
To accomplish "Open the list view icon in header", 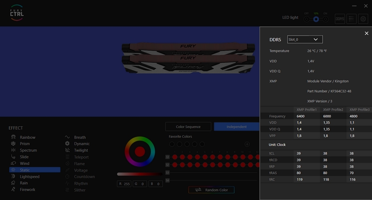I will [x=352, y=19].
